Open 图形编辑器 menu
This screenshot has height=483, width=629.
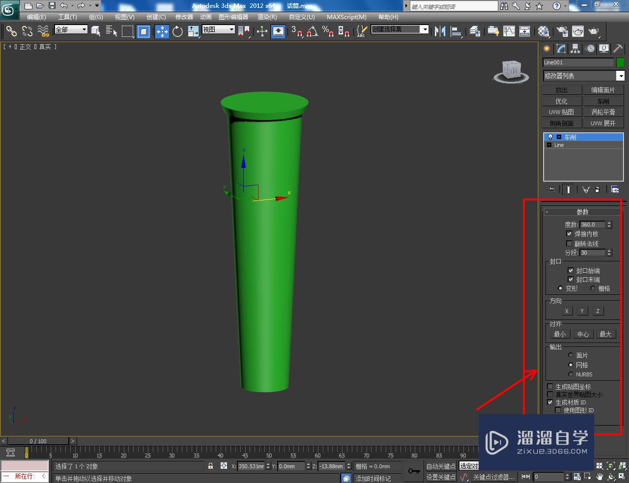[x=233, y=17]
